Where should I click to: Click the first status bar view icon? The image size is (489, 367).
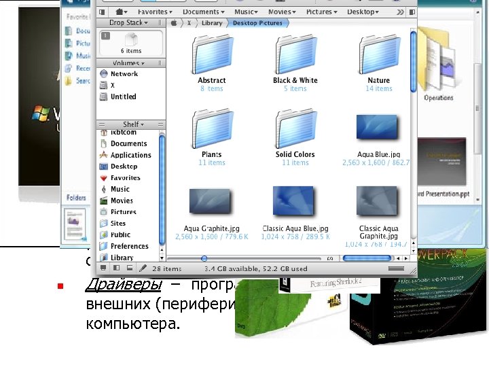(x=103, y=268)
